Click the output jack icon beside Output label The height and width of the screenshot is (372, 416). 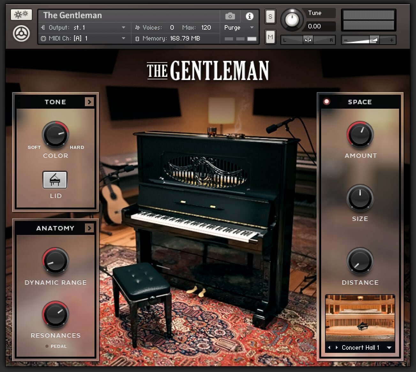43,27
